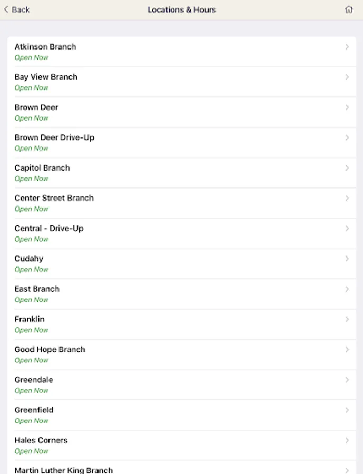Screen dimensions: 363x474
Task: Select Martin Luther King Branch
Action: pyautogui.click(x=181, y=467)
